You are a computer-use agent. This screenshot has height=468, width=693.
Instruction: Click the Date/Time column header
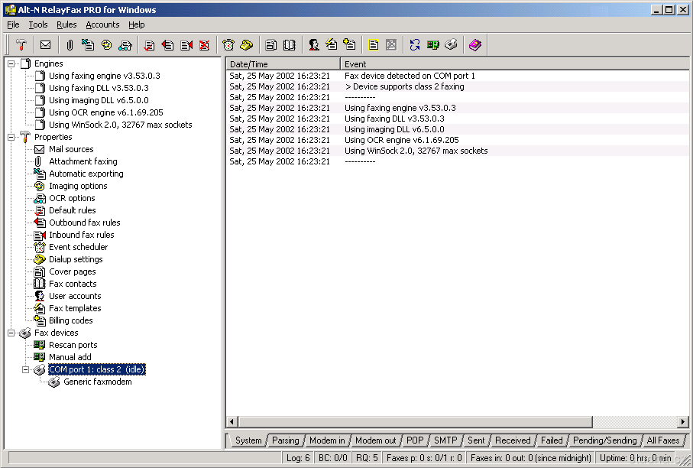point(283,64)
